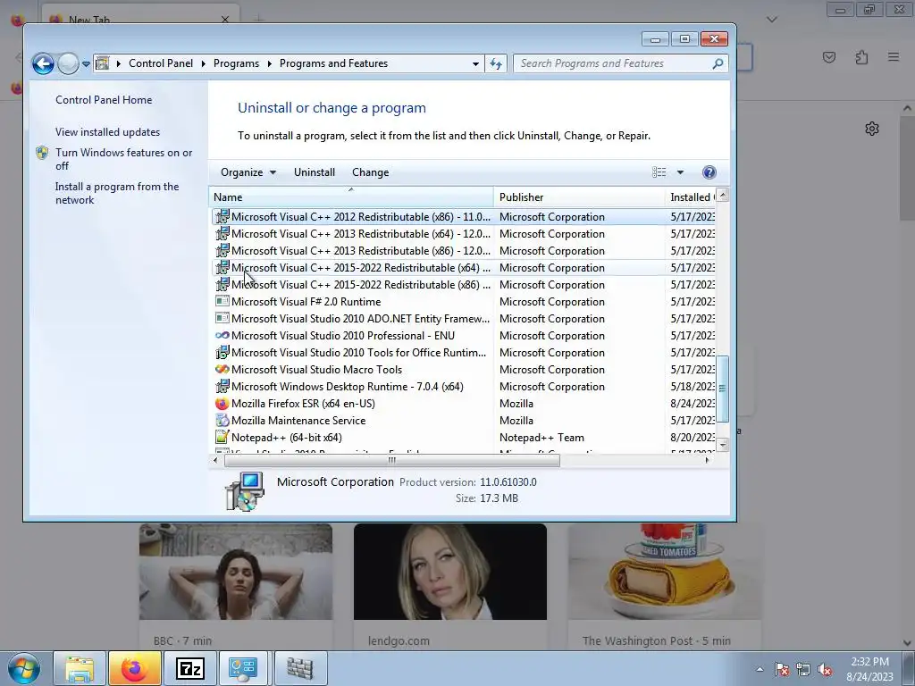Viewport: 915px width, 686px height.
Task: Open Turn Windows features on or off
Action: pyautogui.click(x=123, y=159)
